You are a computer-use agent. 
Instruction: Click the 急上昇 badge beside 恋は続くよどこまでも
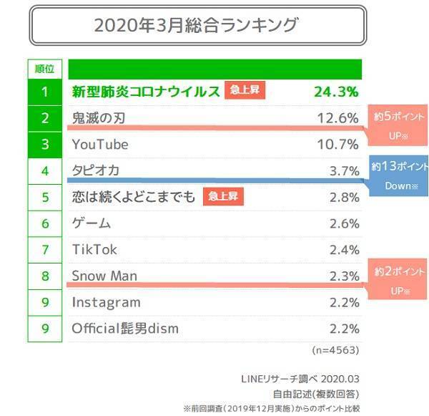(x=222, y=197)
